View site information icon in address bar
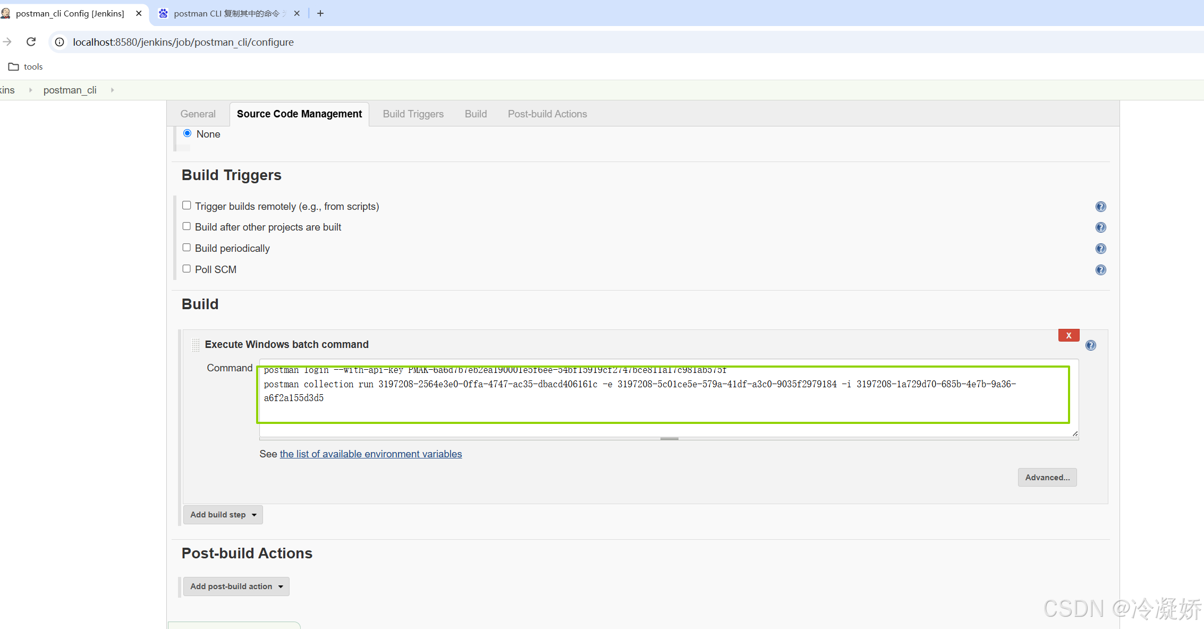Screen dimensions: 1204x629 [60, 42]
